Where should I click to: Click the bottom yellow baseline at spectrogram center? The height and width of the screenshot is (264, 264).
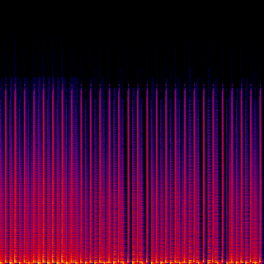(x=132, y=262)
